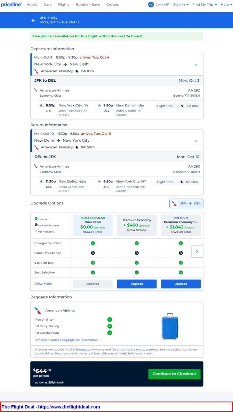Click the Priceline logo
233x412 pixels.
(11, 5)
